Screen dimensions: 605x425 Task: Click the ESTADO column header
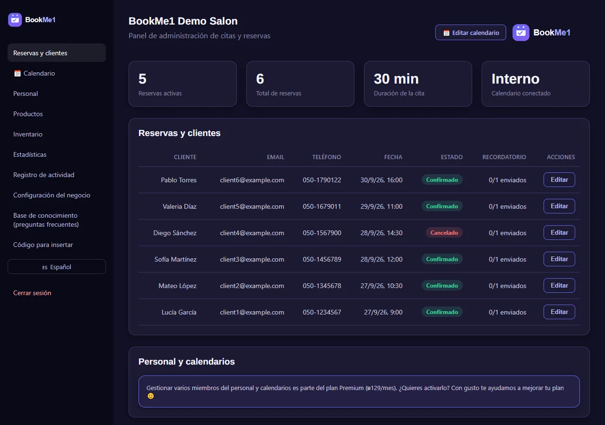tap(452, 157)
